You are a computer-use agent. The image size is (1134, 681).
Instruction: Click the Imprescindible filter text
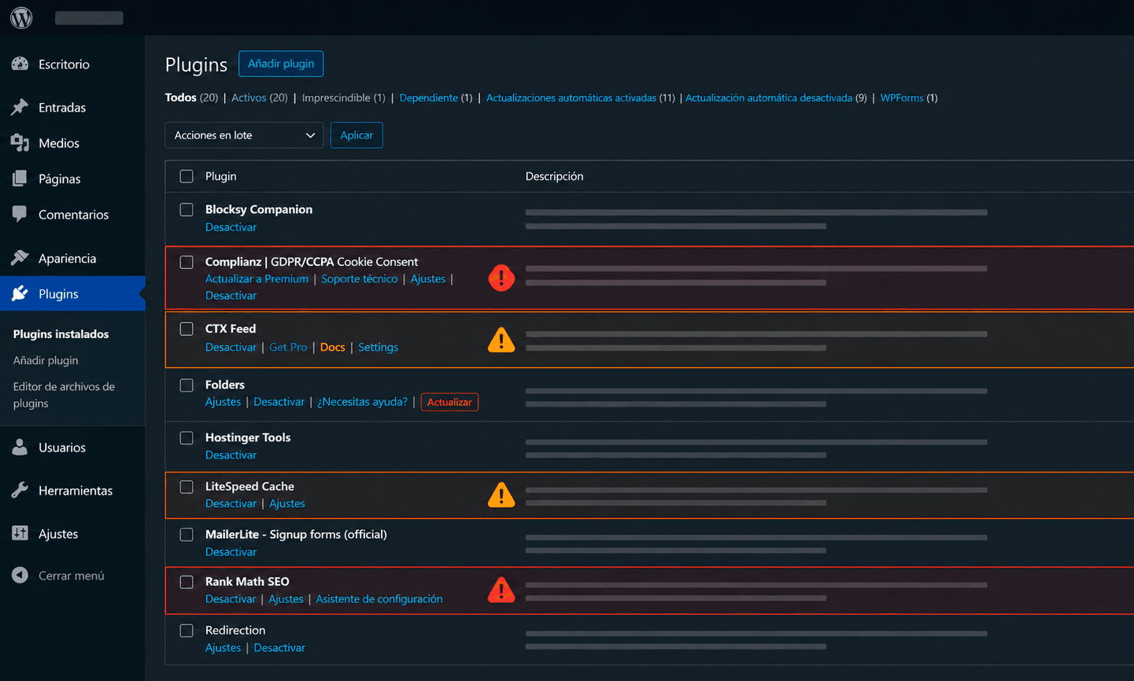point(336,98)
